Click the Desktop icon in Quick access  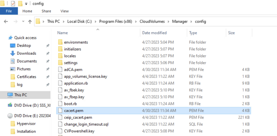click(12, 45)
